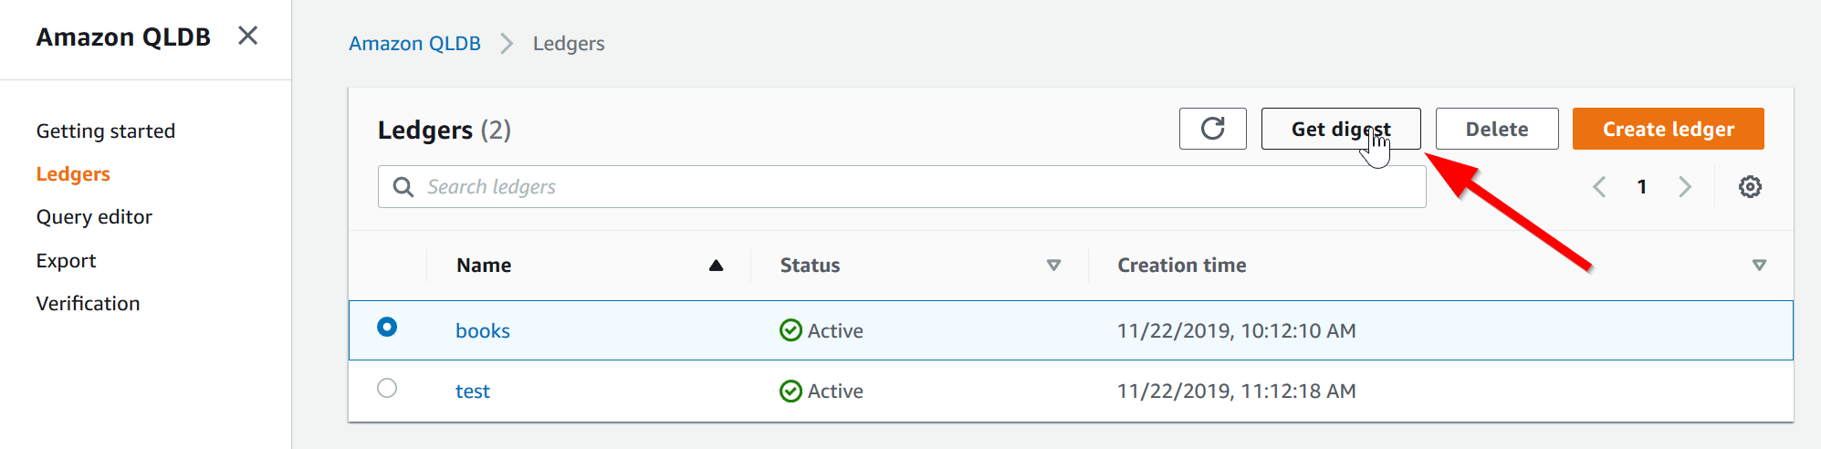The width and height of the screenshot is (1821, 449).
Task: Open Verification in sidebar
Action: 88,304
